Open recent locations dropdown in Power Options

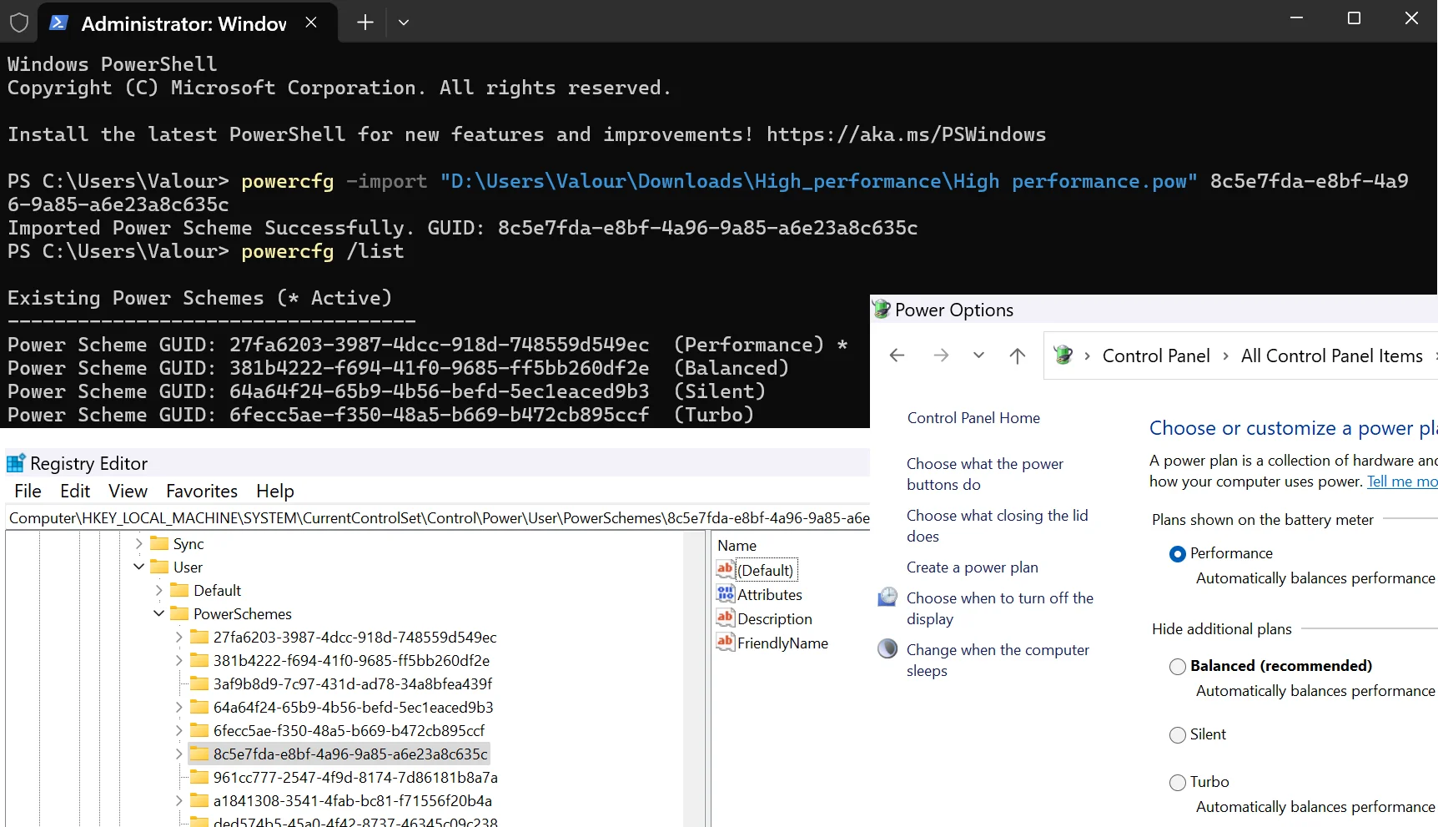(x=978, y=356)
